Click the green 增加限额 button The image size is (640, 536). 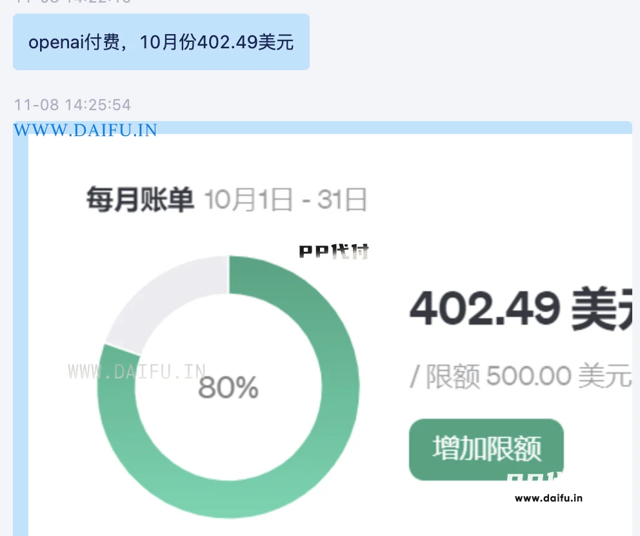(486, 449)
